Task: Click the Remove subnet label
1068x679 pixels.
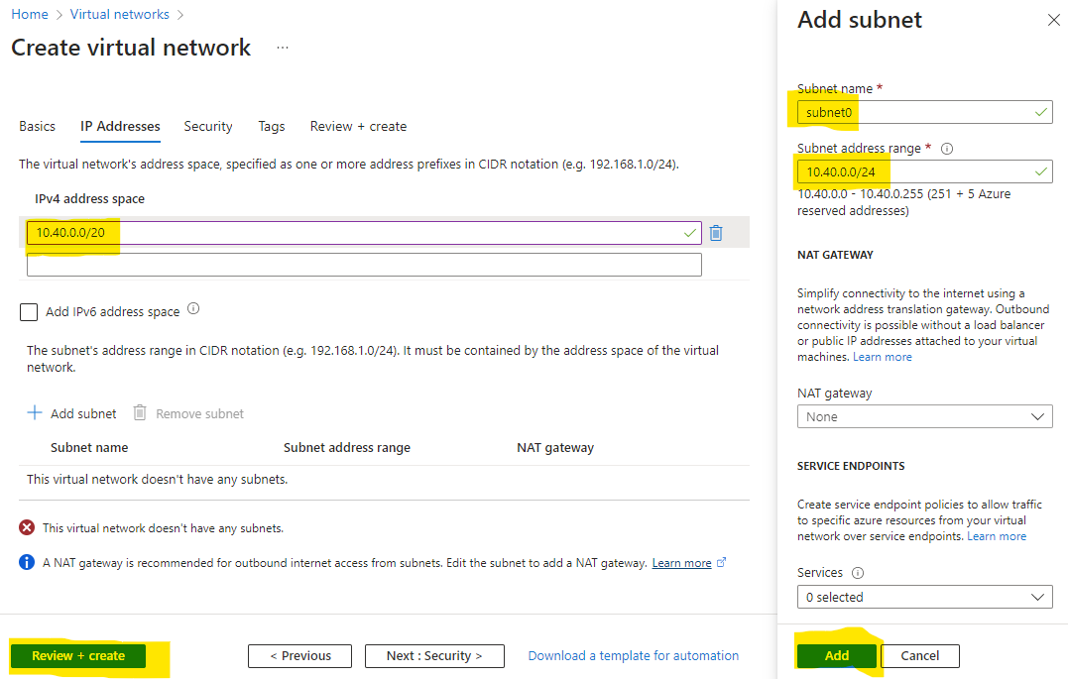Action: 199,413
